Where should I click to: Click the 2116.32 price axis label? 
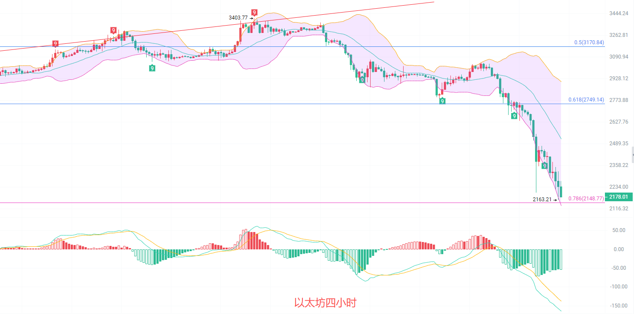pos(619,209)
